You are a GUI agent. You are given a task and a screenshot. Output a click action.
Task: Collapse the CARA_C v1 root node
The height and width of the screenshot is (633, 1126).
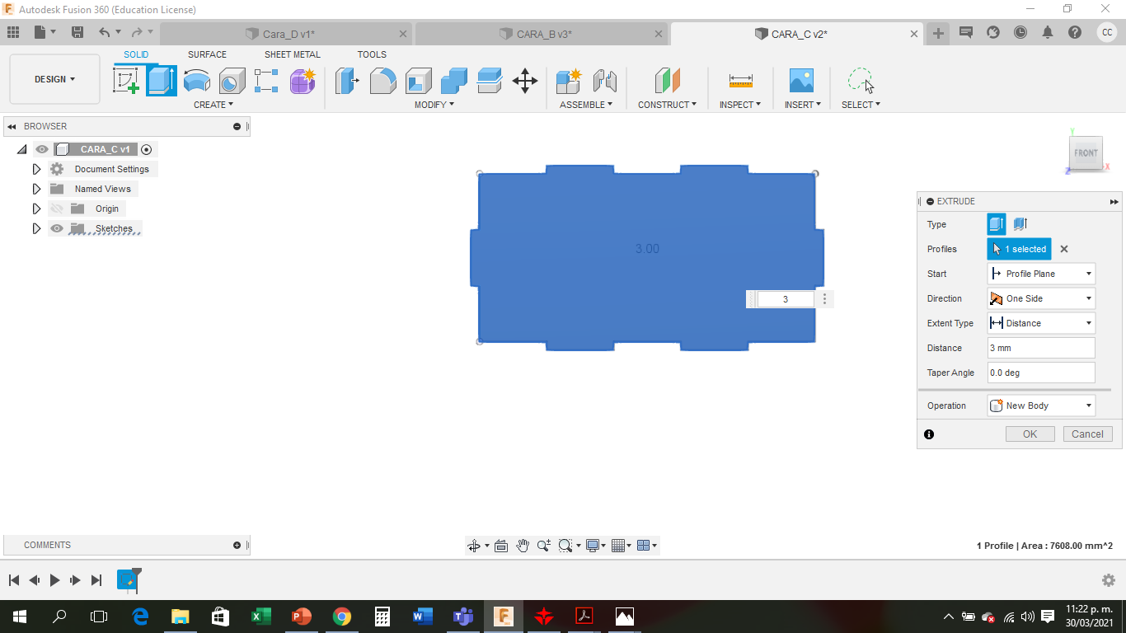coord(21,149)
